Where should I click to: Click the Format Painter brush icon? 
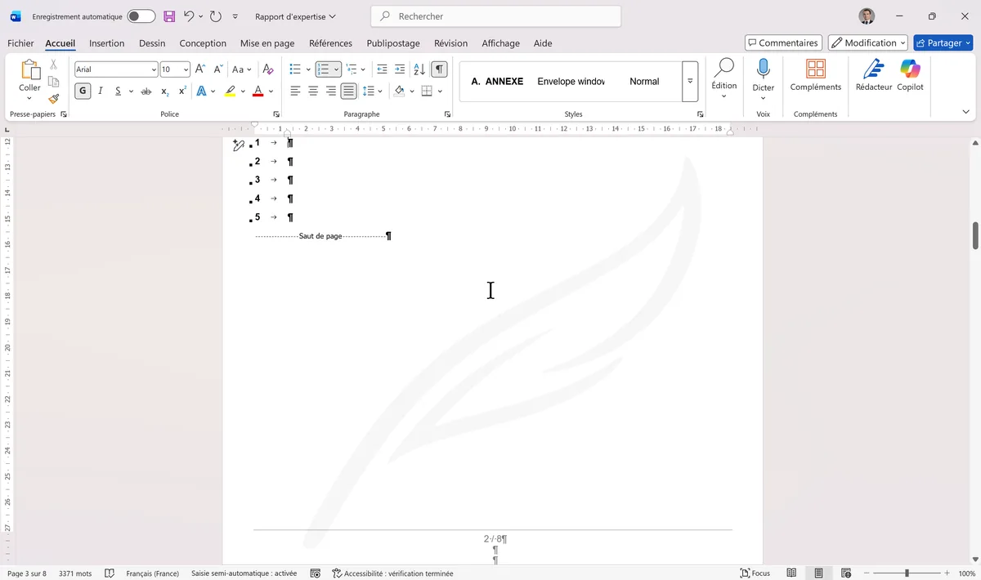click(x=54, y=99)
